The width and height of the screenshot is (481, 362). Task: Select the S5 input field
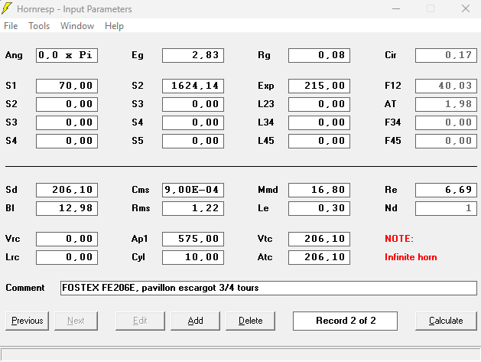pyautogui.click(x=193, y=141)
